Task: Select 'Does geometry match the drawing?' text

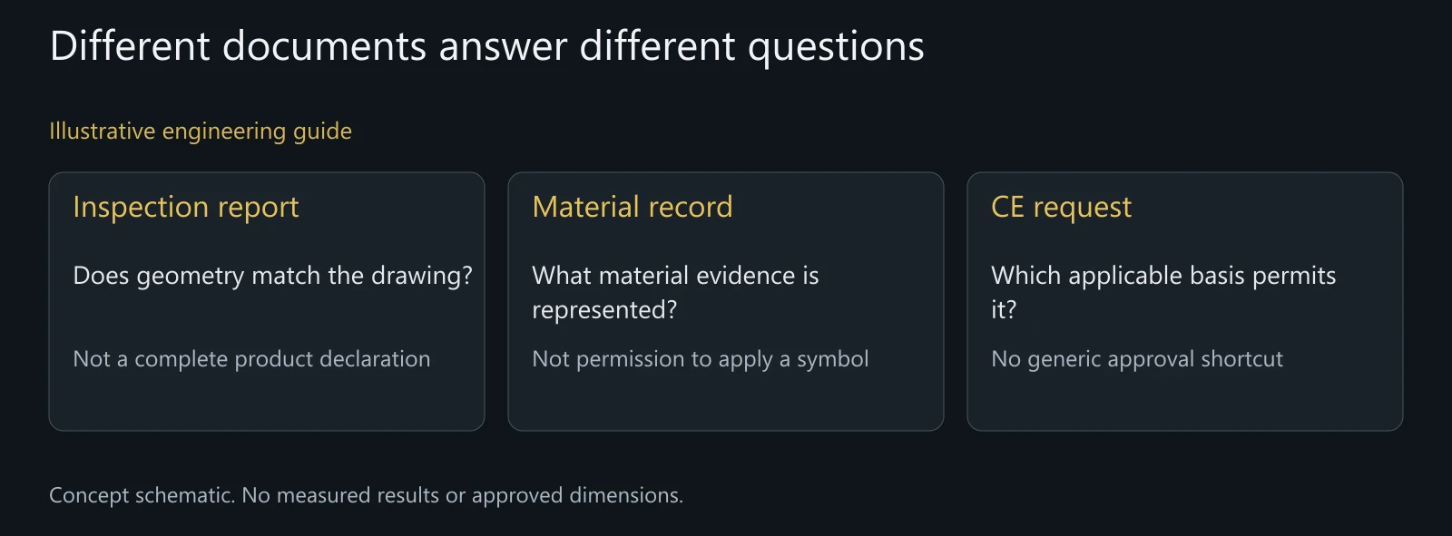Action: pyautogui.click(x=272, y=276)
